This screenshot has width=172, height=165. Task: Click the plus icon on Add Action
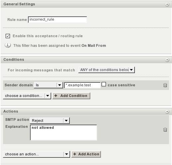coord(75,154)
